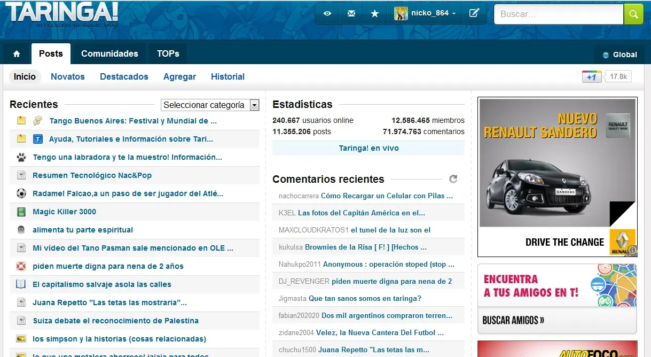This screenshot has width=651, height=357.
Task: Open comment Brownies de la Risa
Action: [366, 247]
